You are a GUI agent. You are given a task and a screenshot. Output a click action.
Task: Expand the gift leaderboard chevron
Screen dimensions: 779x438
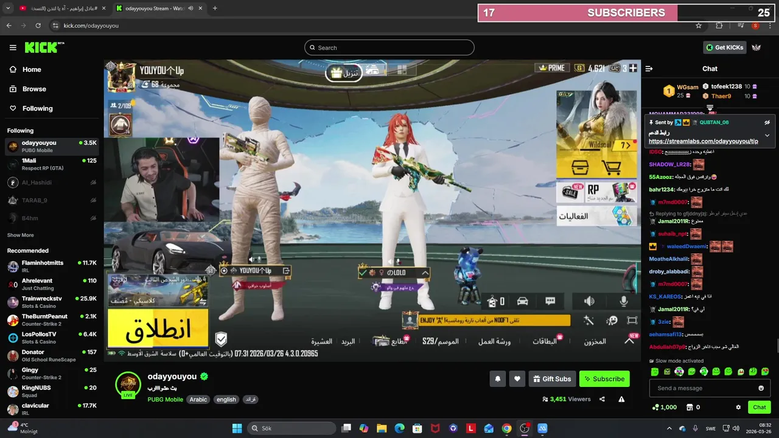point(710,108)
